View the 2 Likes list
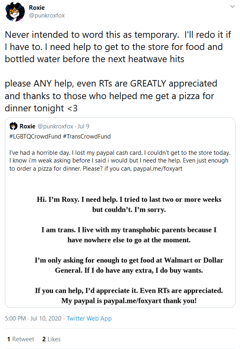Viewport: 240px width, 349px height. (x=52, y=339)
